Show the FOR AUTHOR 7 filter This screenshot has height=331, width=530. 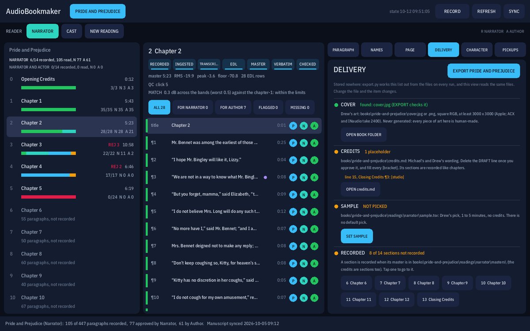pyautogui.click(x=234, y=107)
